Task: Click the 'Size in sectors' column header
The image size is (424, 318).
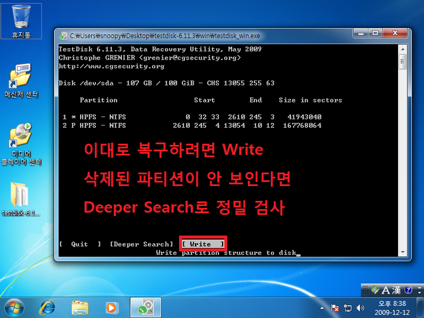Action: [x=310, y=100]
